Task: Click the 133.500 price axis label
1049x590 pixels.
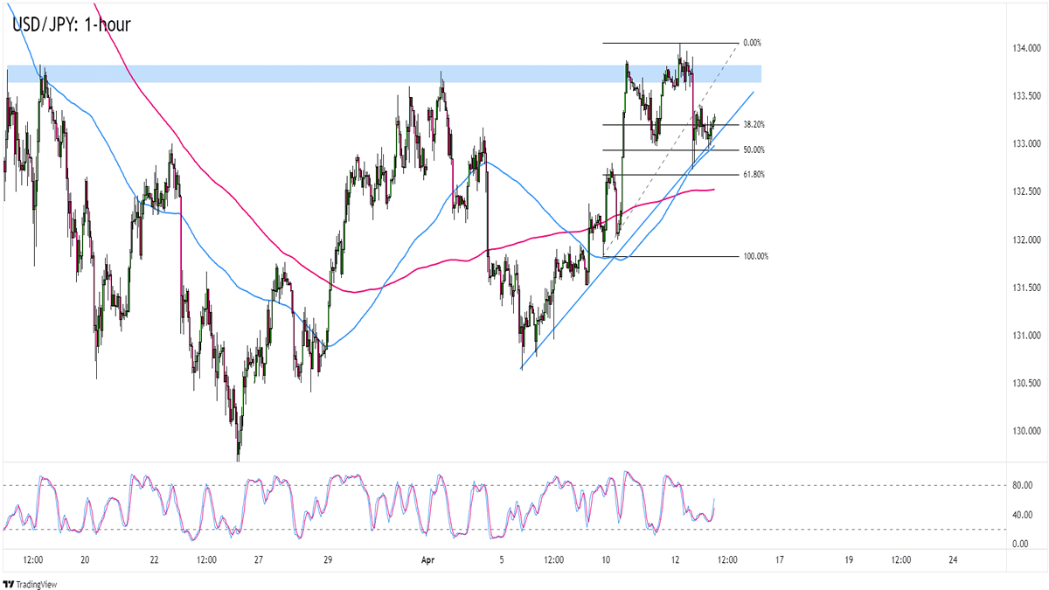Action: click(1026, 96)
